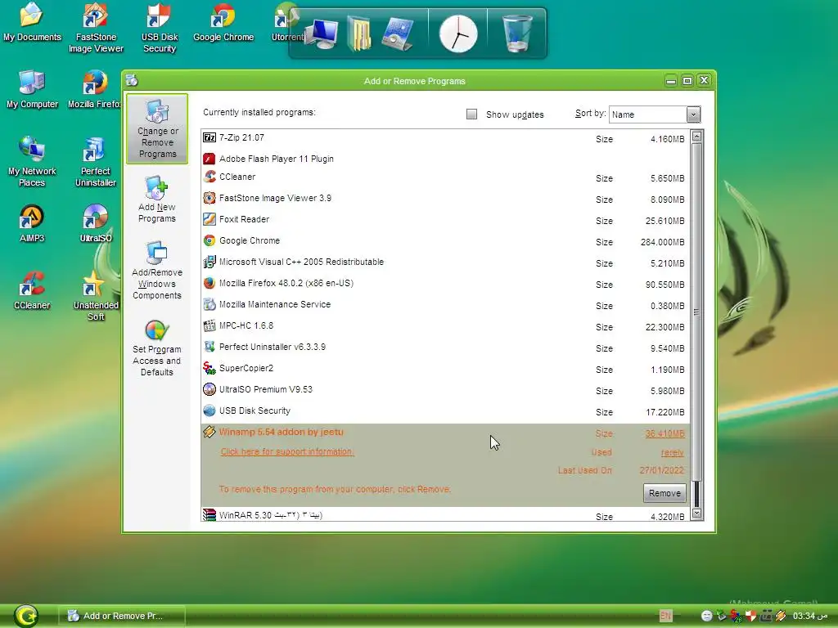Select Change or Remove Programs
Viewport: 838px width, 628px height.
click(x=157, y=128)
